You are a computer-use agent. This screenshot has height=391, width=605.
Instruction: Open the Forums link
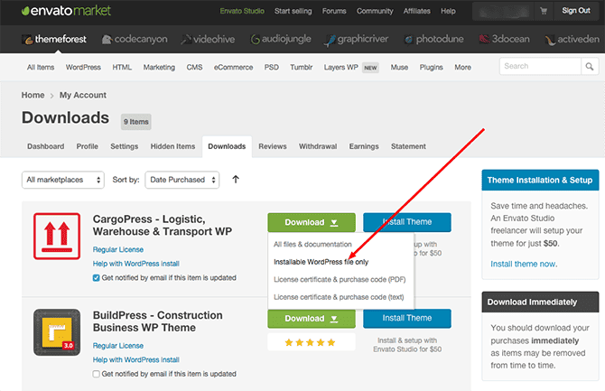(334, 11)
